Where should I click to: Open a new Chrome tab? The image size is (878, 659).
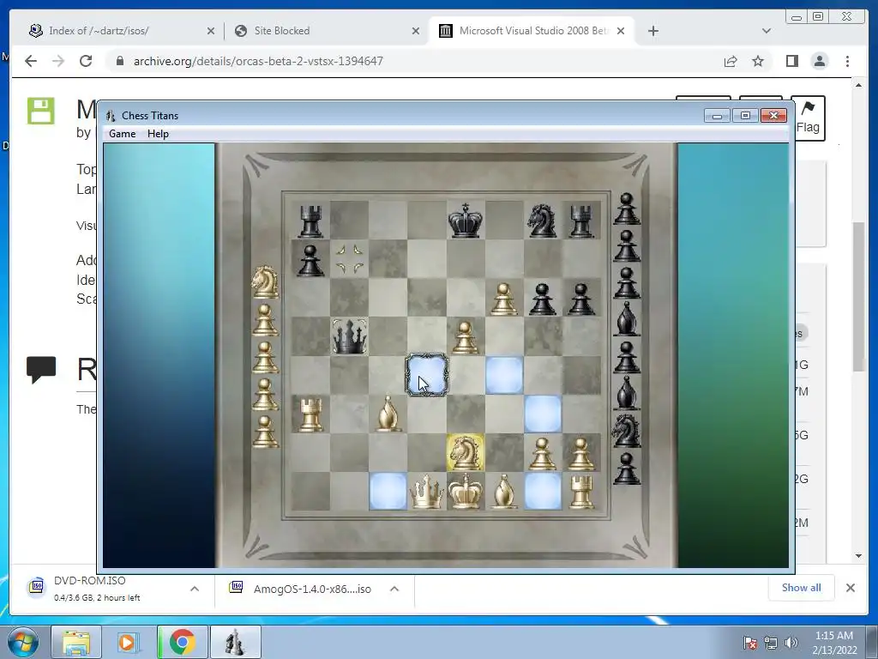point(652,31)
